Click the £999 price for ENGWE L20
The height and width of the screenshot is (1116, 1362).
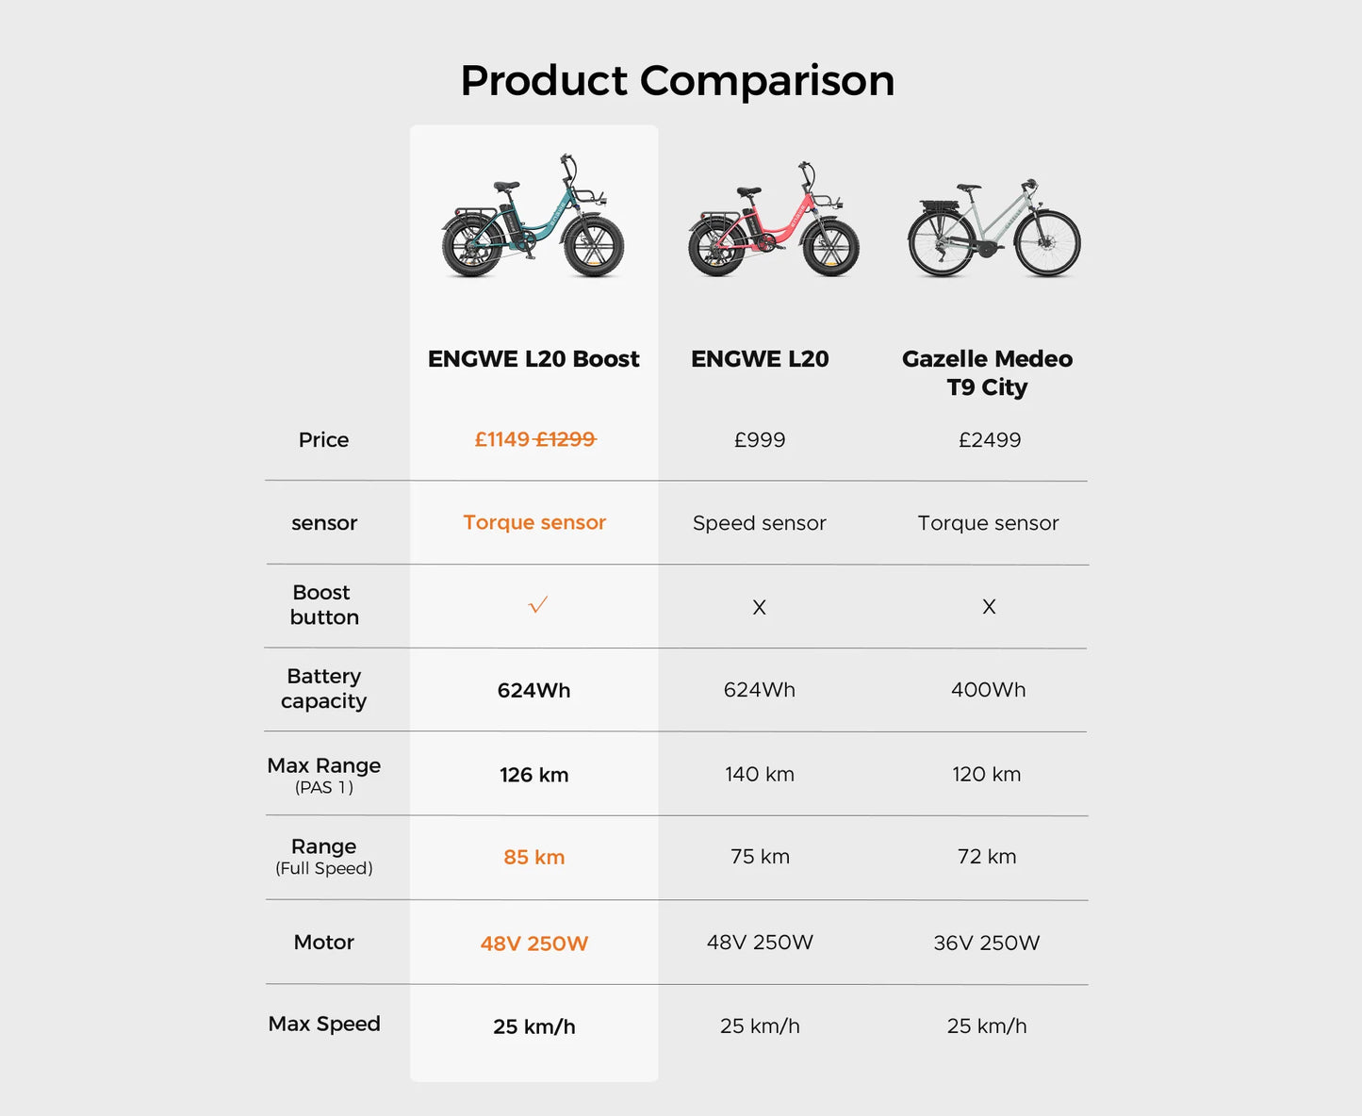(x=760, y=440)
